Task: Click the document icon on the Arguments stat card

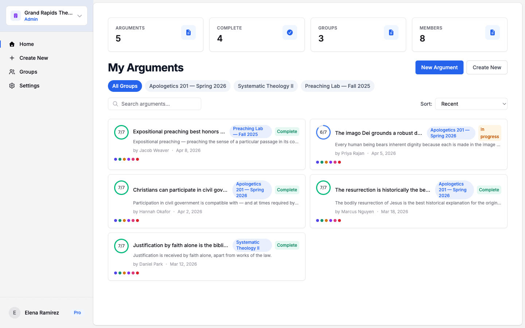Action: [x=188, y=32]
